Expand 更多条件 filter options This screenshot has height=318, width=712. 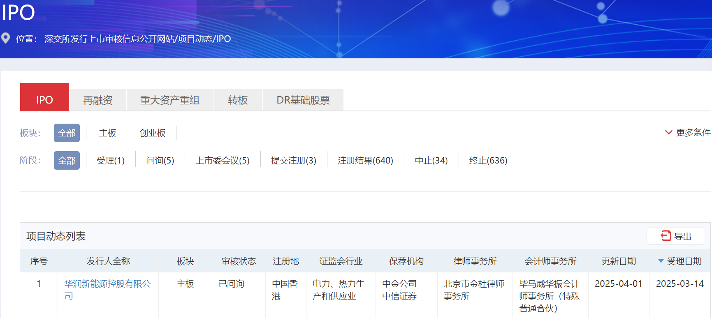click(688, 132)
